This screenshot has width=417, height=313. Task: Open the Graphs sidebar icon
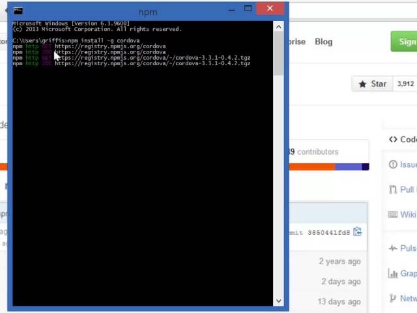pos(393,274)
